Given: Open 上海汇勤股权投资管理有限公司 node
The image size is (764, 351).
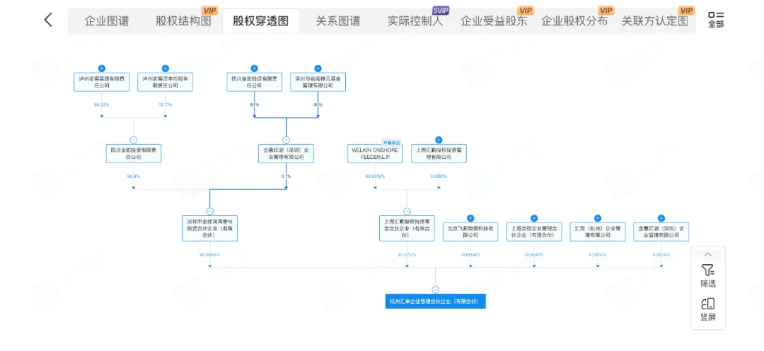Looking at the screenshot, I should click(x=439, y=153).
